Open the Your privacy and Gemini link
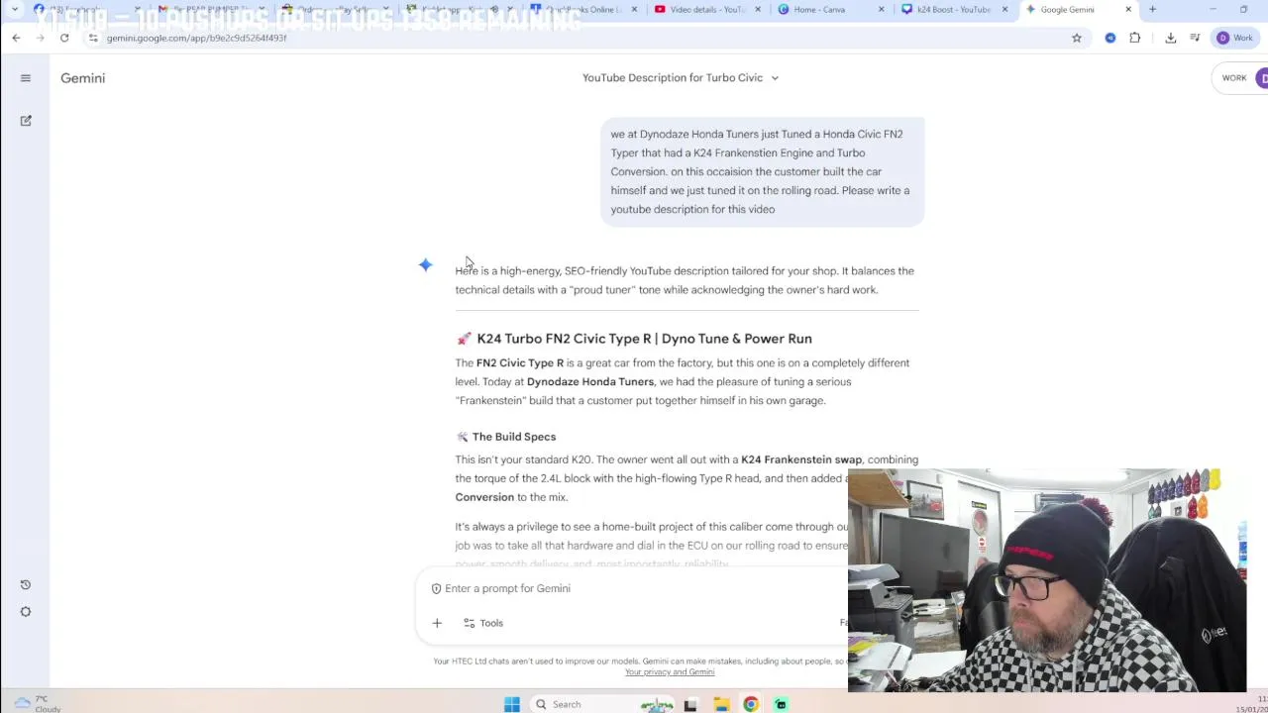The width and height of the screenshot is (1268, 713). click(x=670, y=672)
